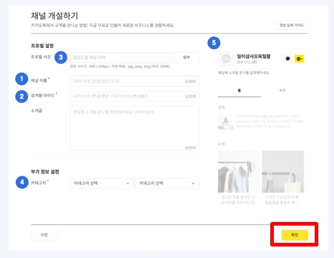Viewport: 334px width, 258px height.
Task: Click the 첨부 attach button
Action: 187,57
